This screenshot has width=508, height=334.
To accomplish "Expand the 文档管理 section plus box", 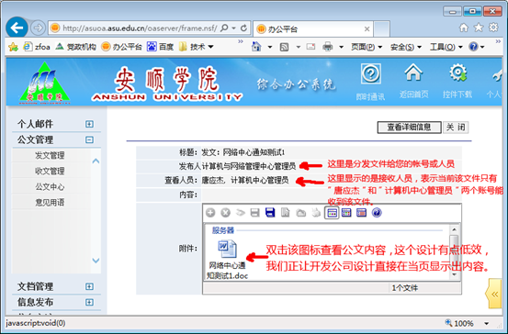I will point(89,286).
